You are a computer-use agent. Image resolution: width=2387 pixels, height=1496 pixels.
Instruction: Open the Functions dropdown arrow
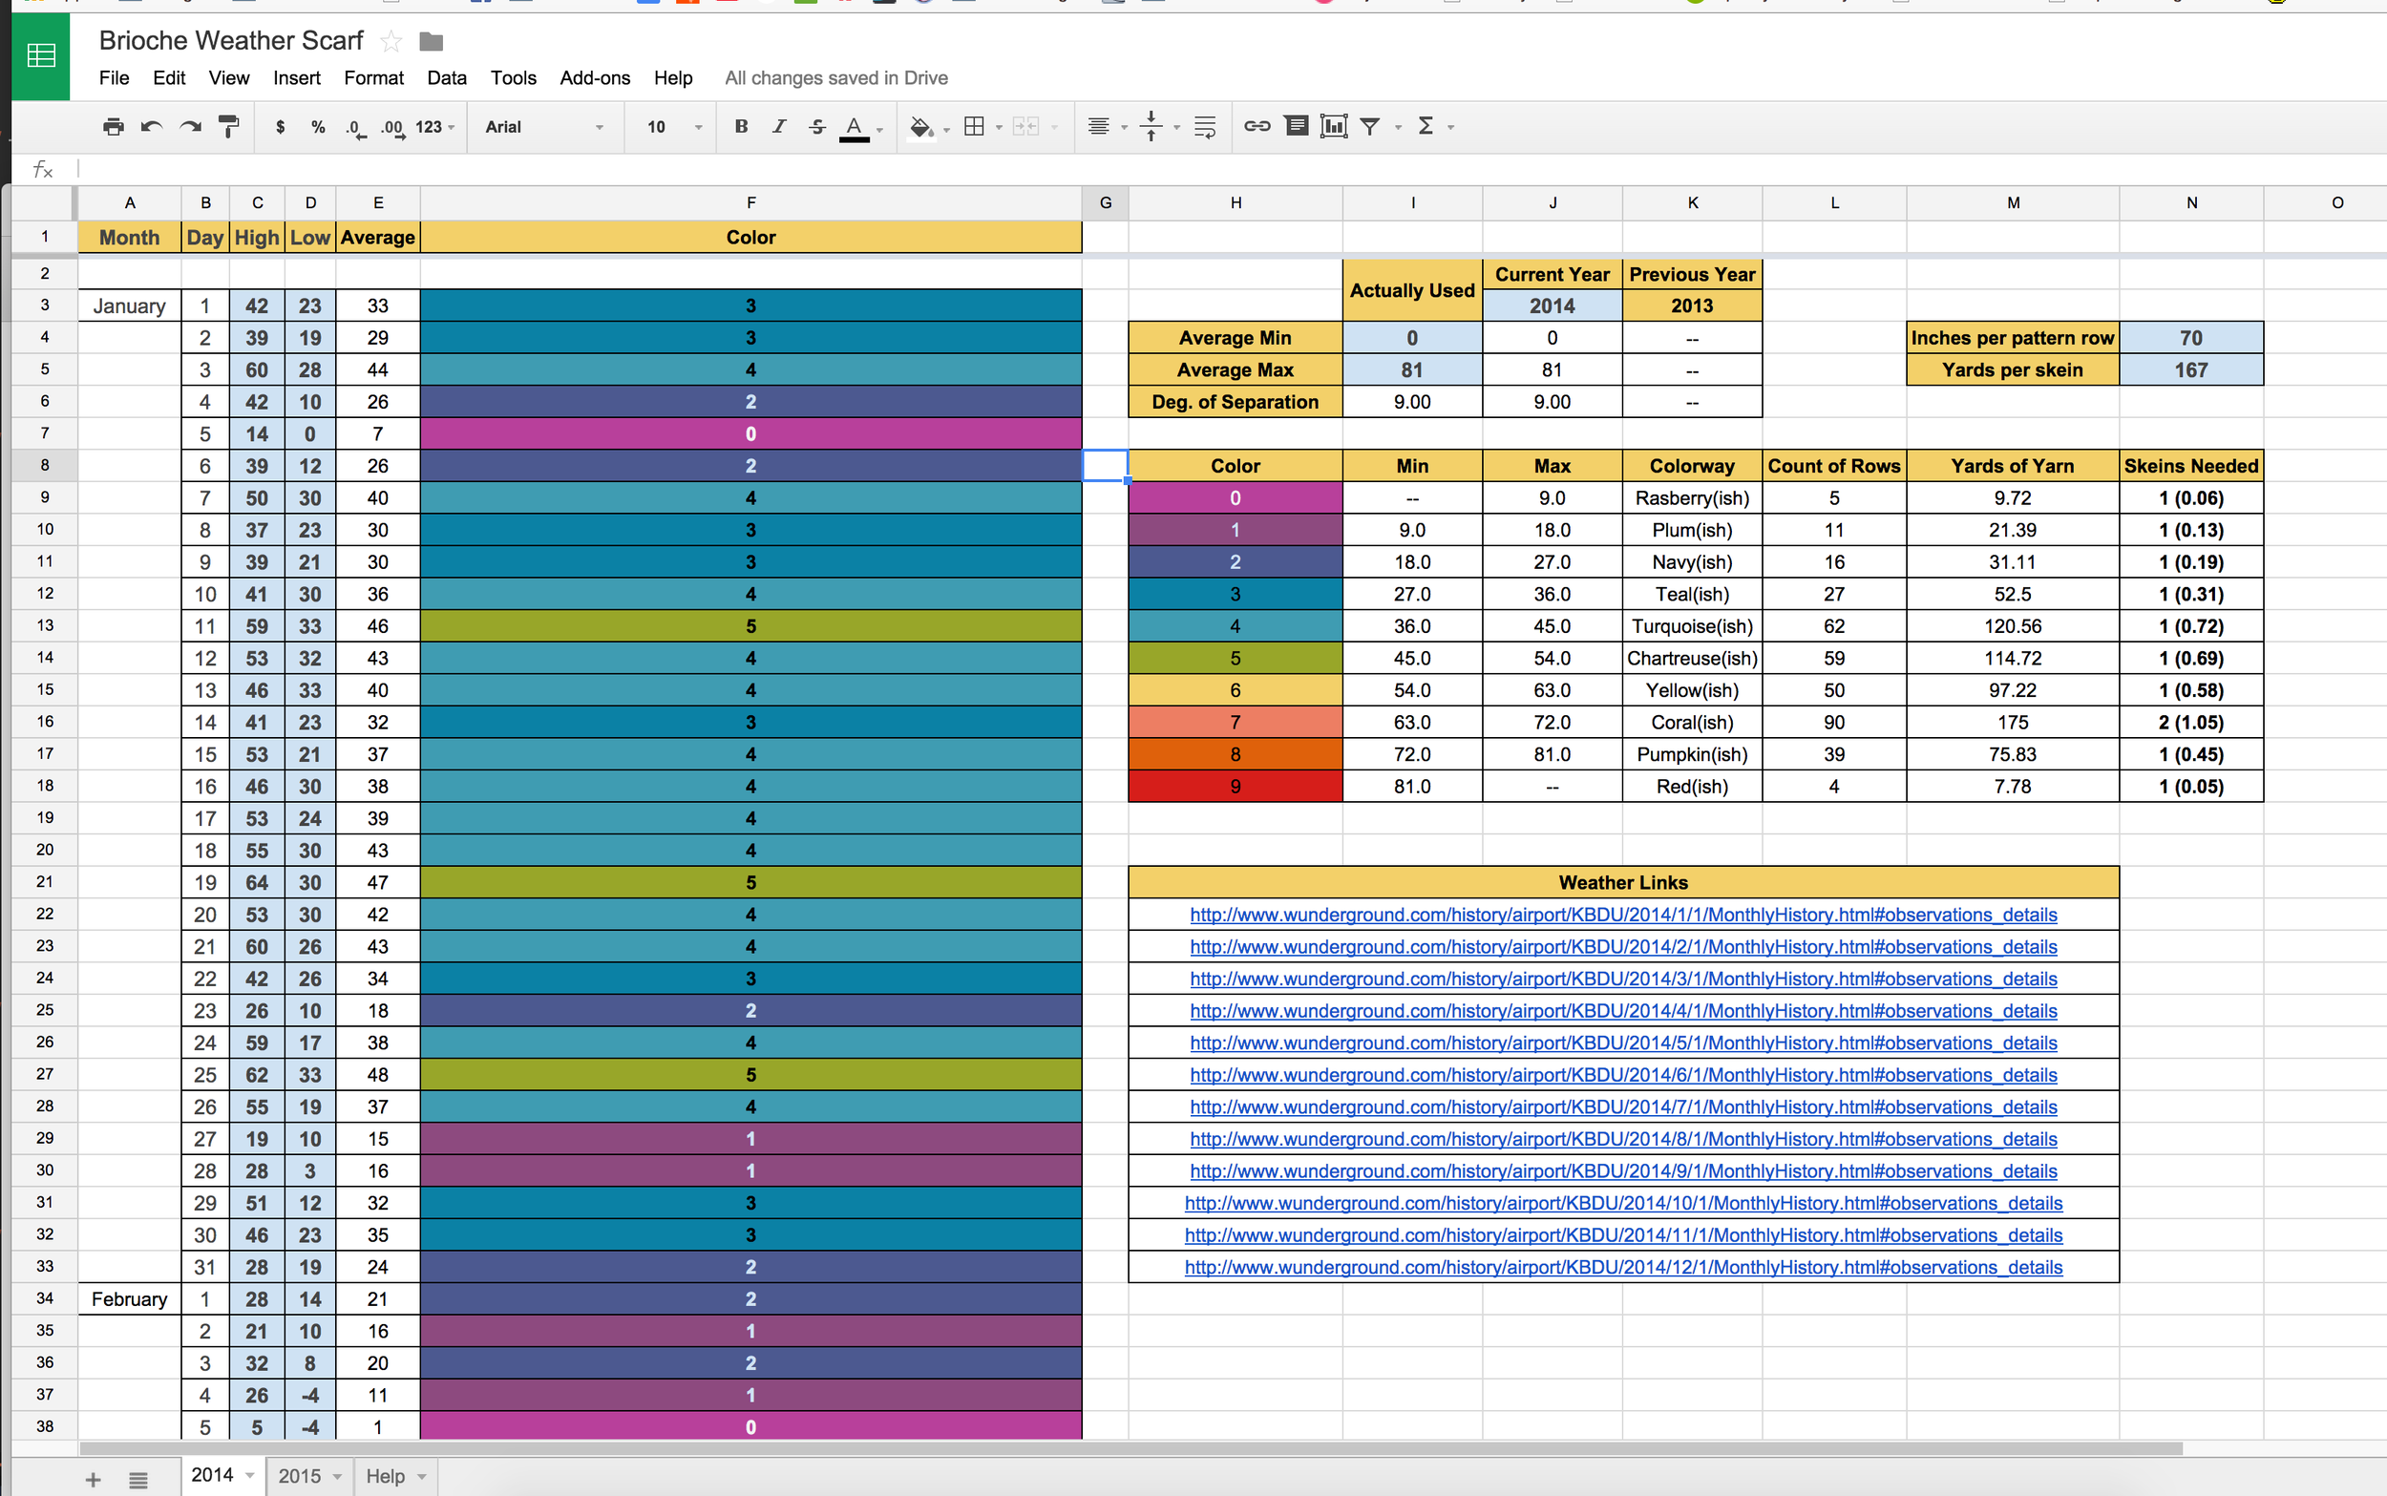(x=1450, y=128)
